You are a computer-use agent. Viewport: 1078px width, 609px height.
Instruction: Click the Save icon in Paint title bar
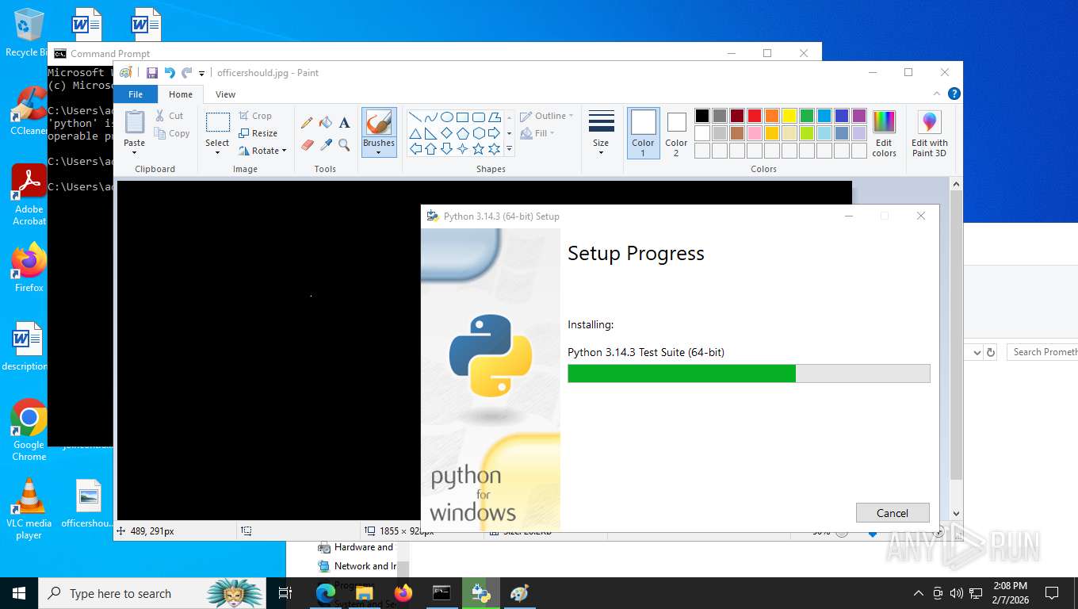point(151,73)
